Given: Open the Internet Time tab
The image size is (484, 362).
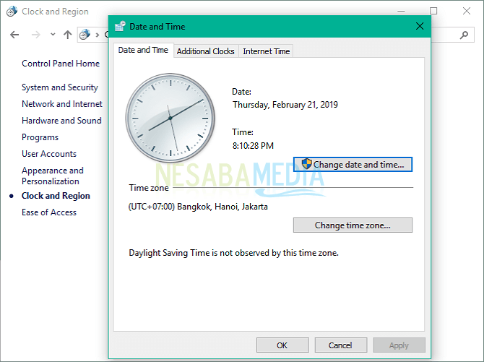Looking at the screenshot, I should click(x=267, y=51).
